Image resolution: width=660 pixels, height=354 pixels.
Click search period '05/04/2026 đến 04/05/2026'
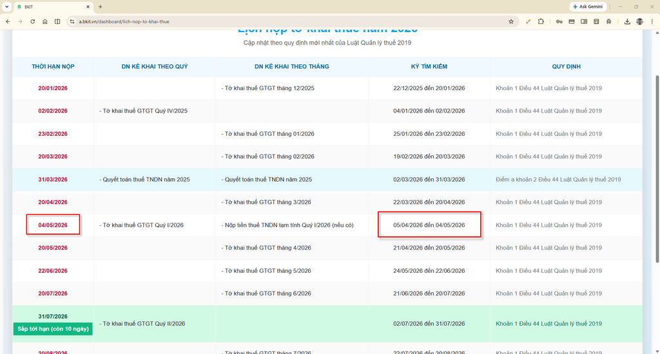429,225
